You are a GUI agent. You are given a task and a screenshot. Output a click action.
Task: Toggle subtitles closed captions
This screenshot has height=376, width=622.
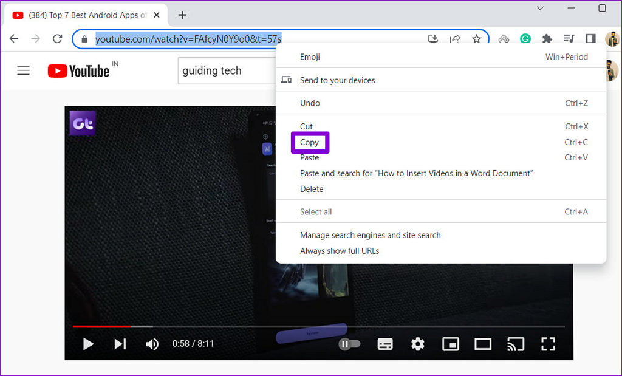click(x=385, y=344)
